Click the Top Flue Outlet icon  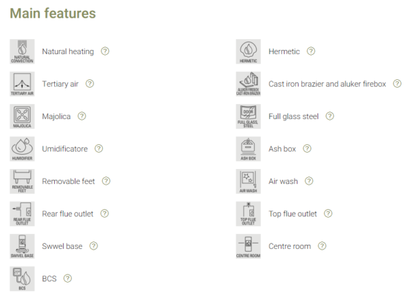(248, 213)
